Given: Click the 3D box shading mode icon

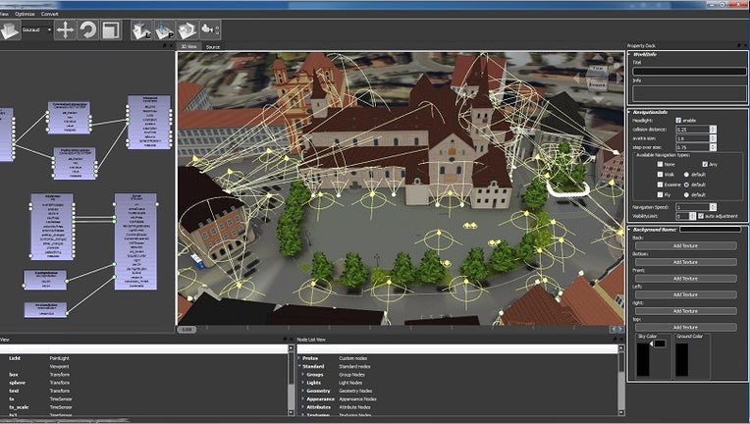Looking at the screenshot, I should [10, 30].
